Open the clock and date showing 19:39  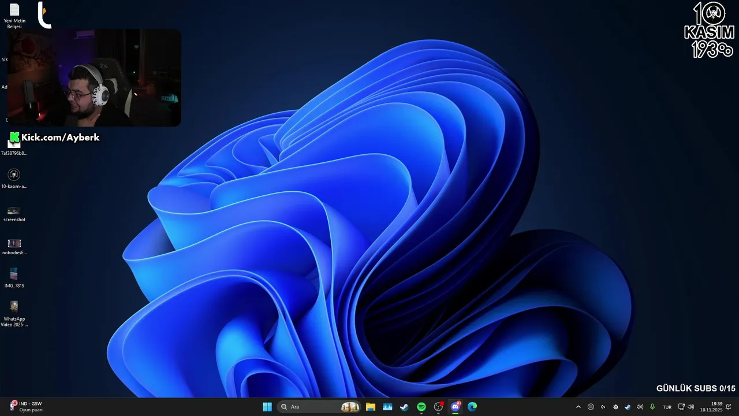(x=711, y=407)
